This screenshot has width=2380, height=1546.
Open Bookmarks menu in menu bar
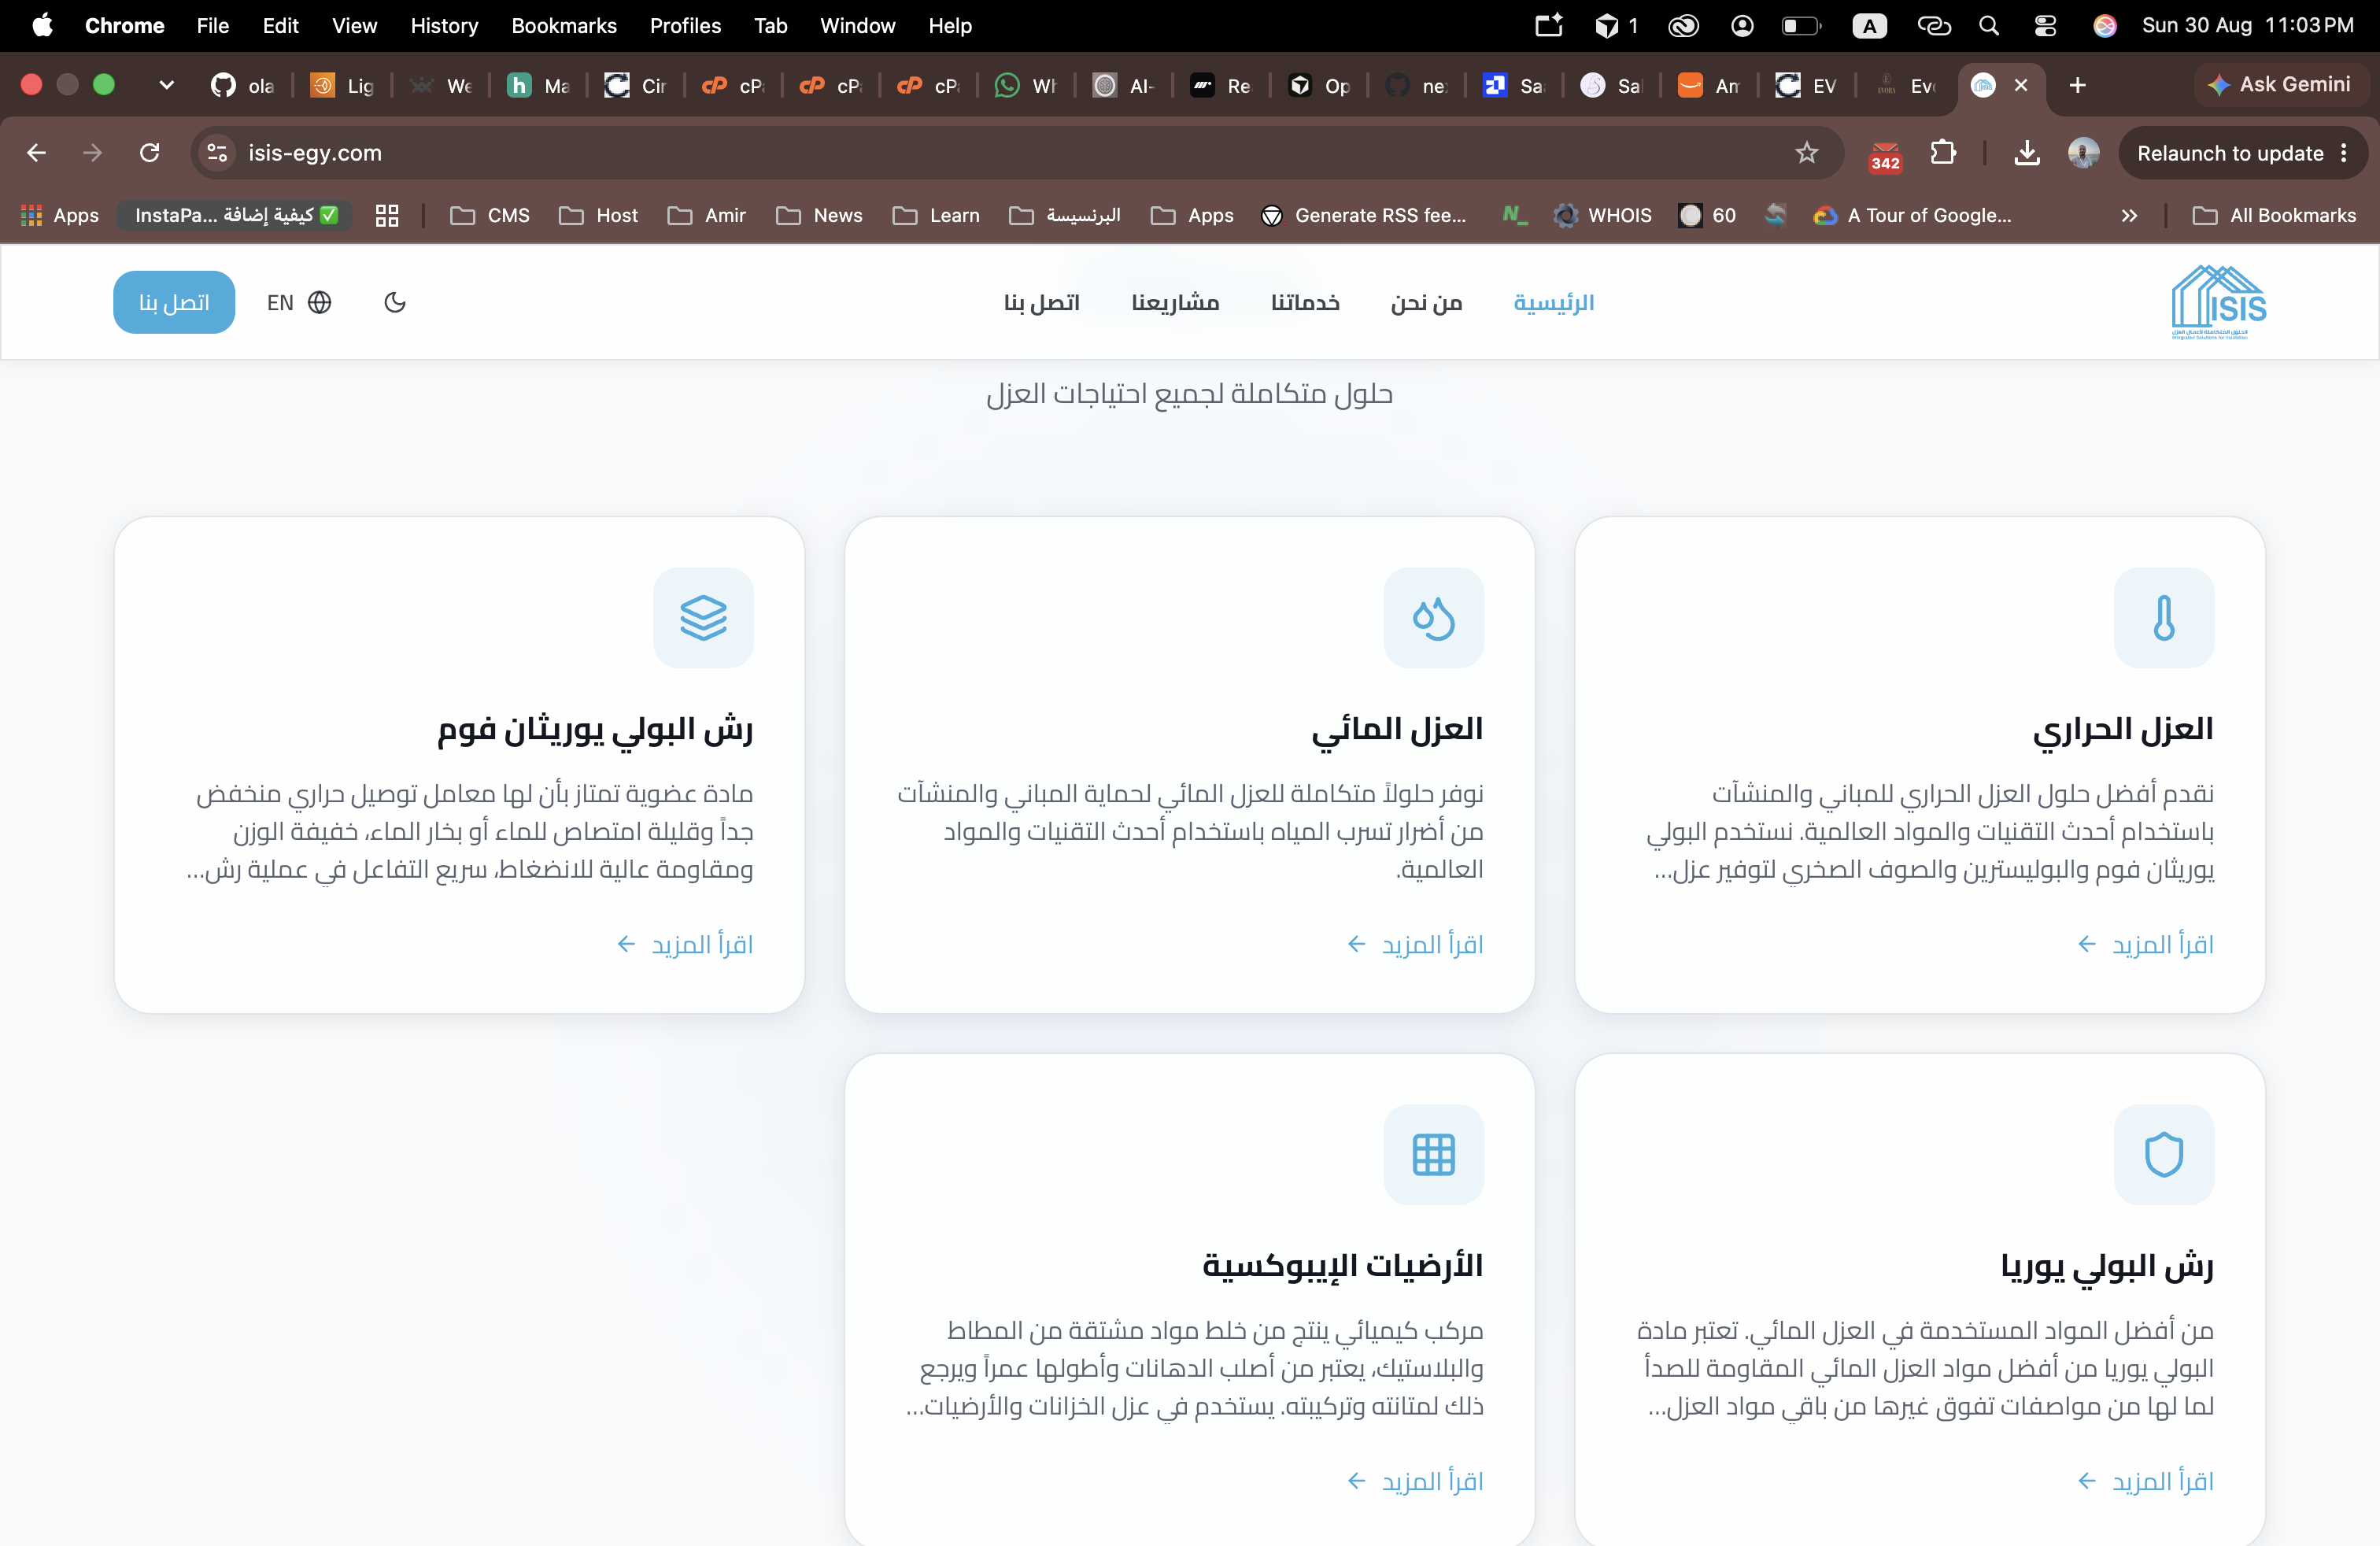coord(564,25)
